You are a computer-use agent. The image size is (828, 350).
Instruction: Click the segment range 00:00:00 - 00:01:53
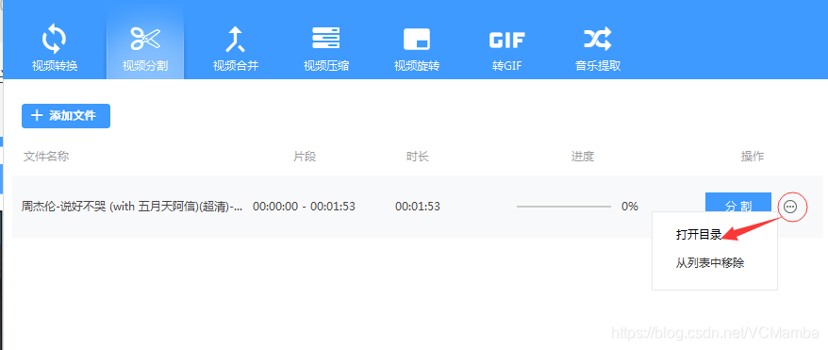tap(305, 207)
